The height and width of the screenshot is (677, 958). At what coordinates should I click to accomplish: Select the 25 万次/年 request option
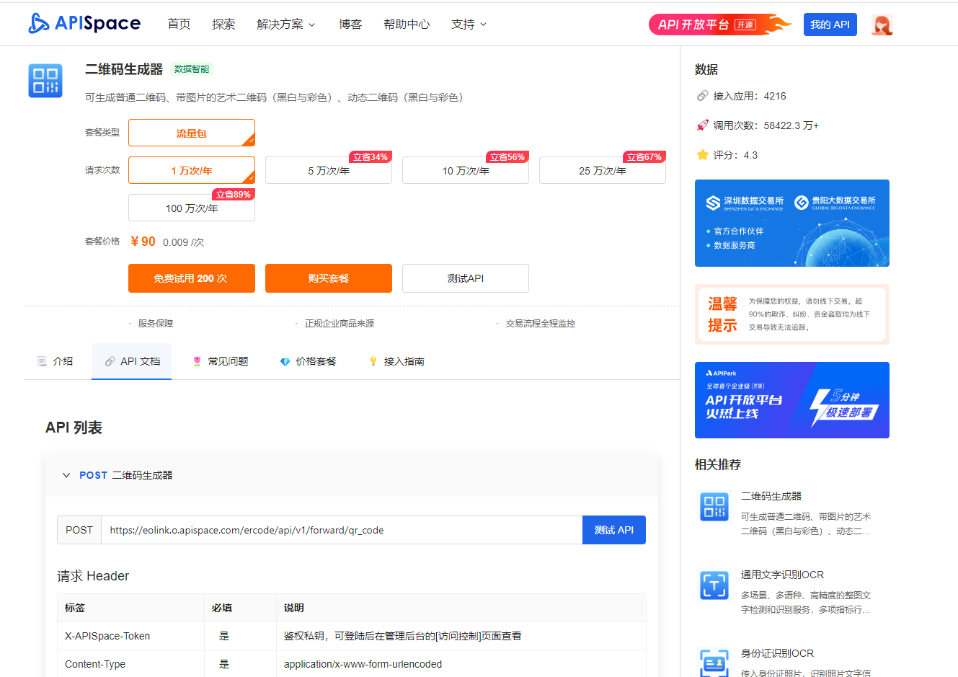coord(603,170)
